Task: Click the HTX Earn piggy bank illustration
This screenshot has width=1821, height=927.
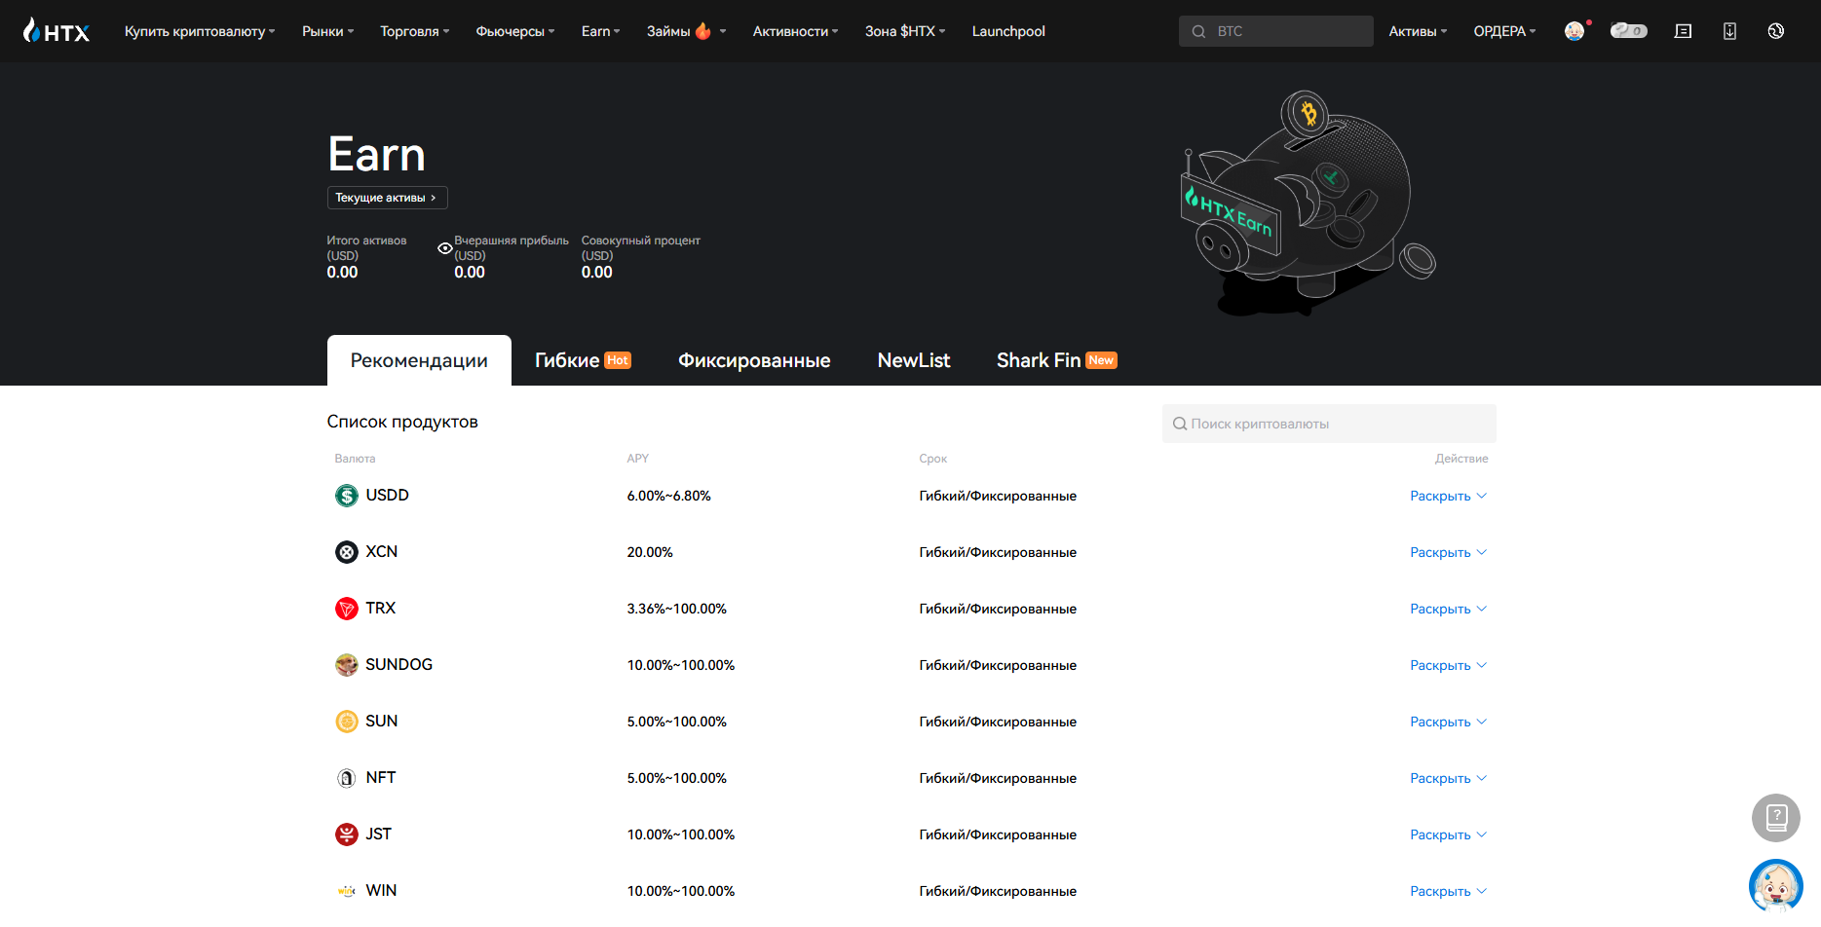Action: (1309, 203)
